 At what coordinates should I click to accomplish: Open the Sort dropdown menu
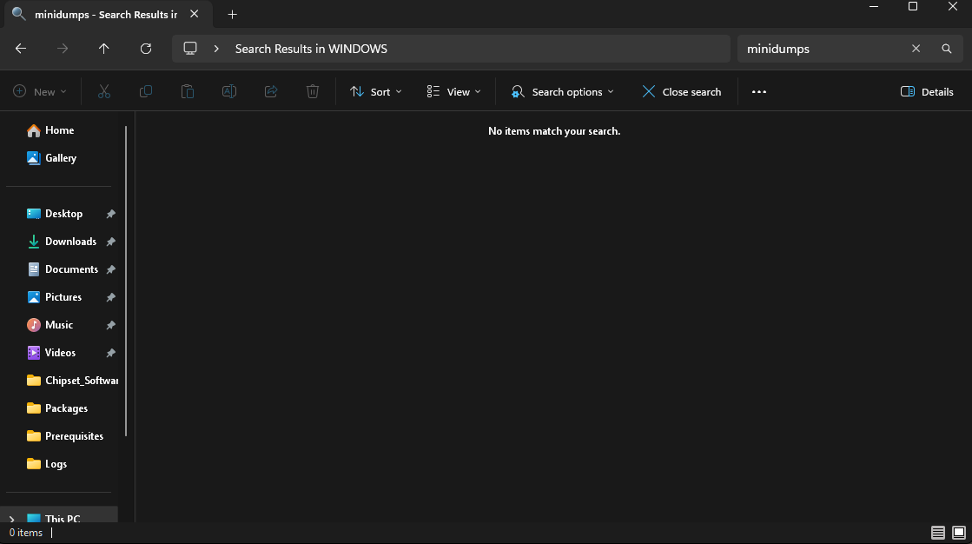[375, 92]
